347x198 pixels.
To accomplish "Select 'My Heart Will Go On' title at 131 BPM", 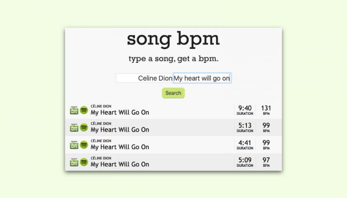I will point(120,112).
